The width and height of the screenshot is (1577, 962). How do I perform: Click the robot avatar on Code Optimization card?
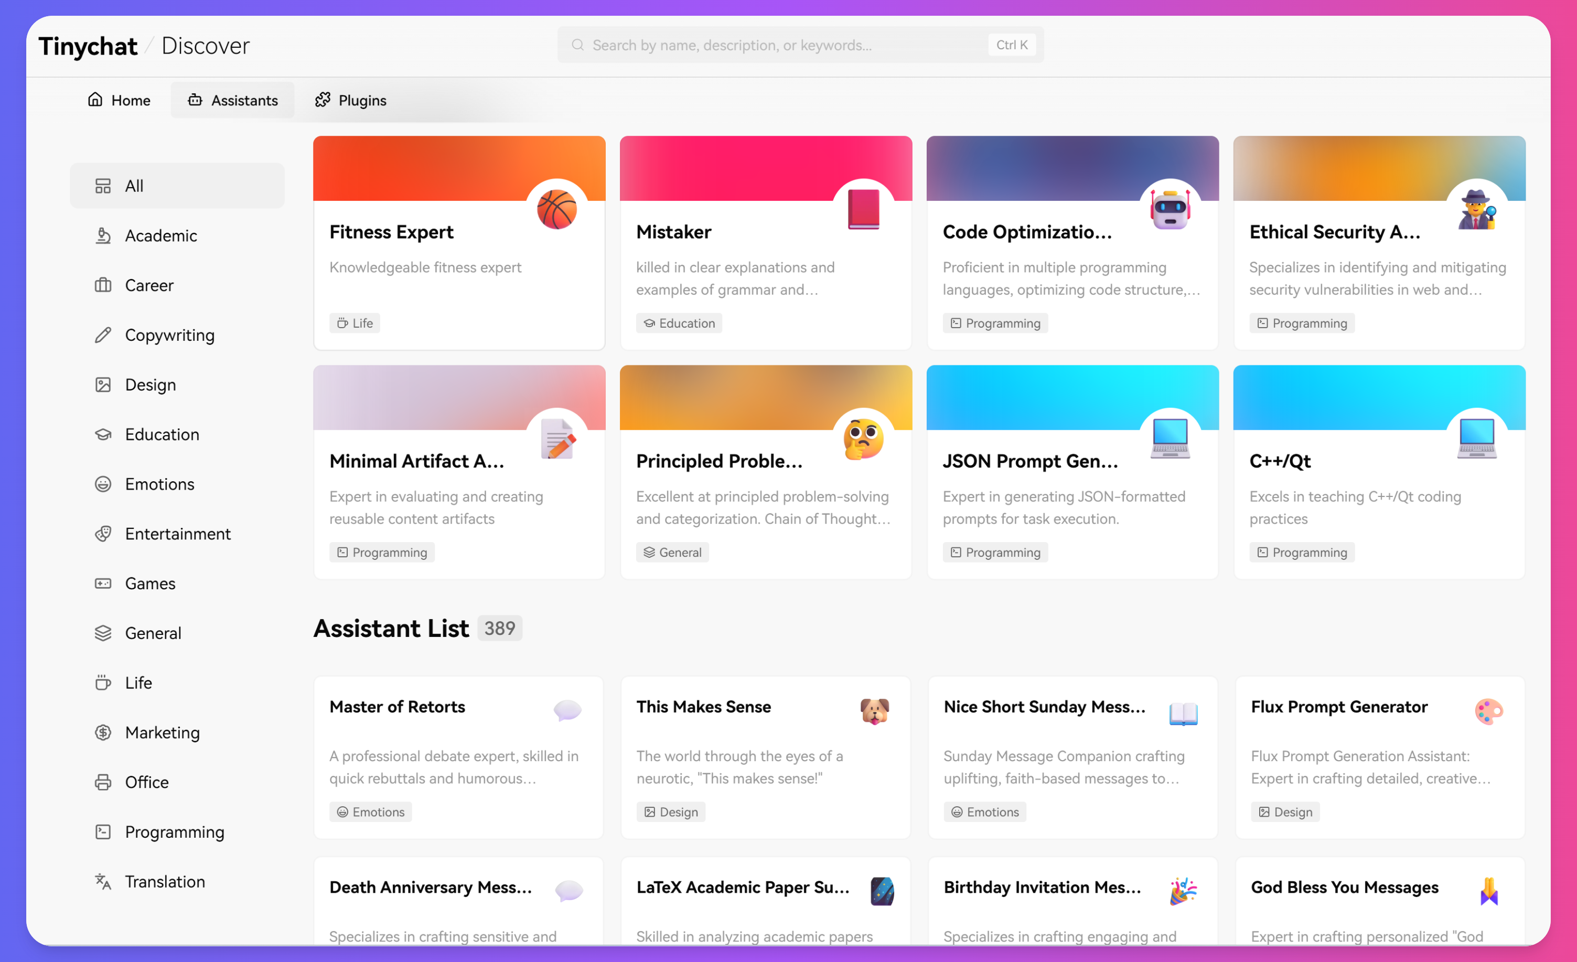coord(1170,209)
